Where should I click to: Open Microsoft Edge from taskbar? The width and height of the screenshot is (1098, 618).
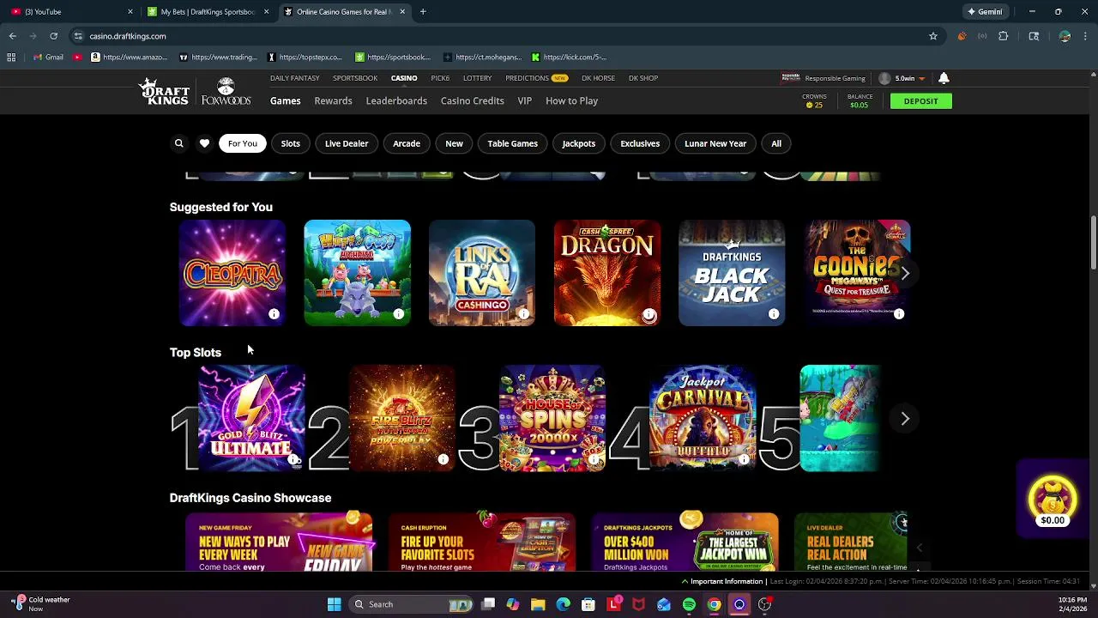tap(563, 604)
